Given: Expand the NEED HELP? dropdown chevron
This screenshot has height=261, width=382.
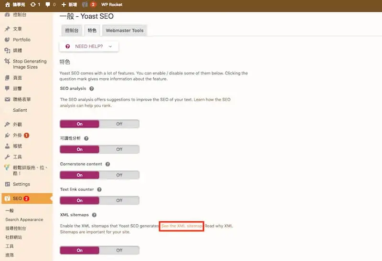Looking at the screenshot, I should pos(110,46).
